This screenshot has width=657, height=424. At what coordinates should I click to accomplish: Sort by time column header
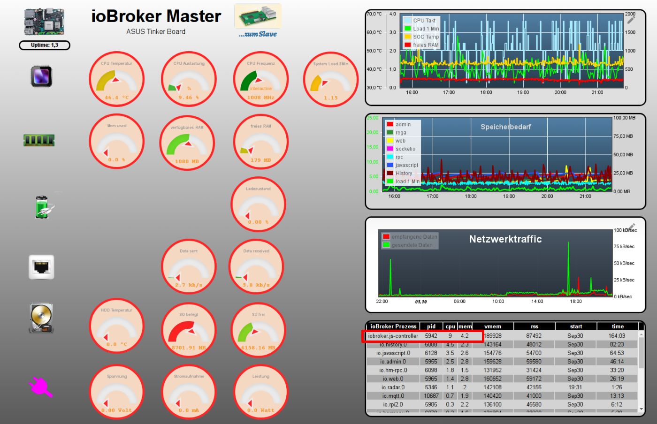(x=618, y=326)
